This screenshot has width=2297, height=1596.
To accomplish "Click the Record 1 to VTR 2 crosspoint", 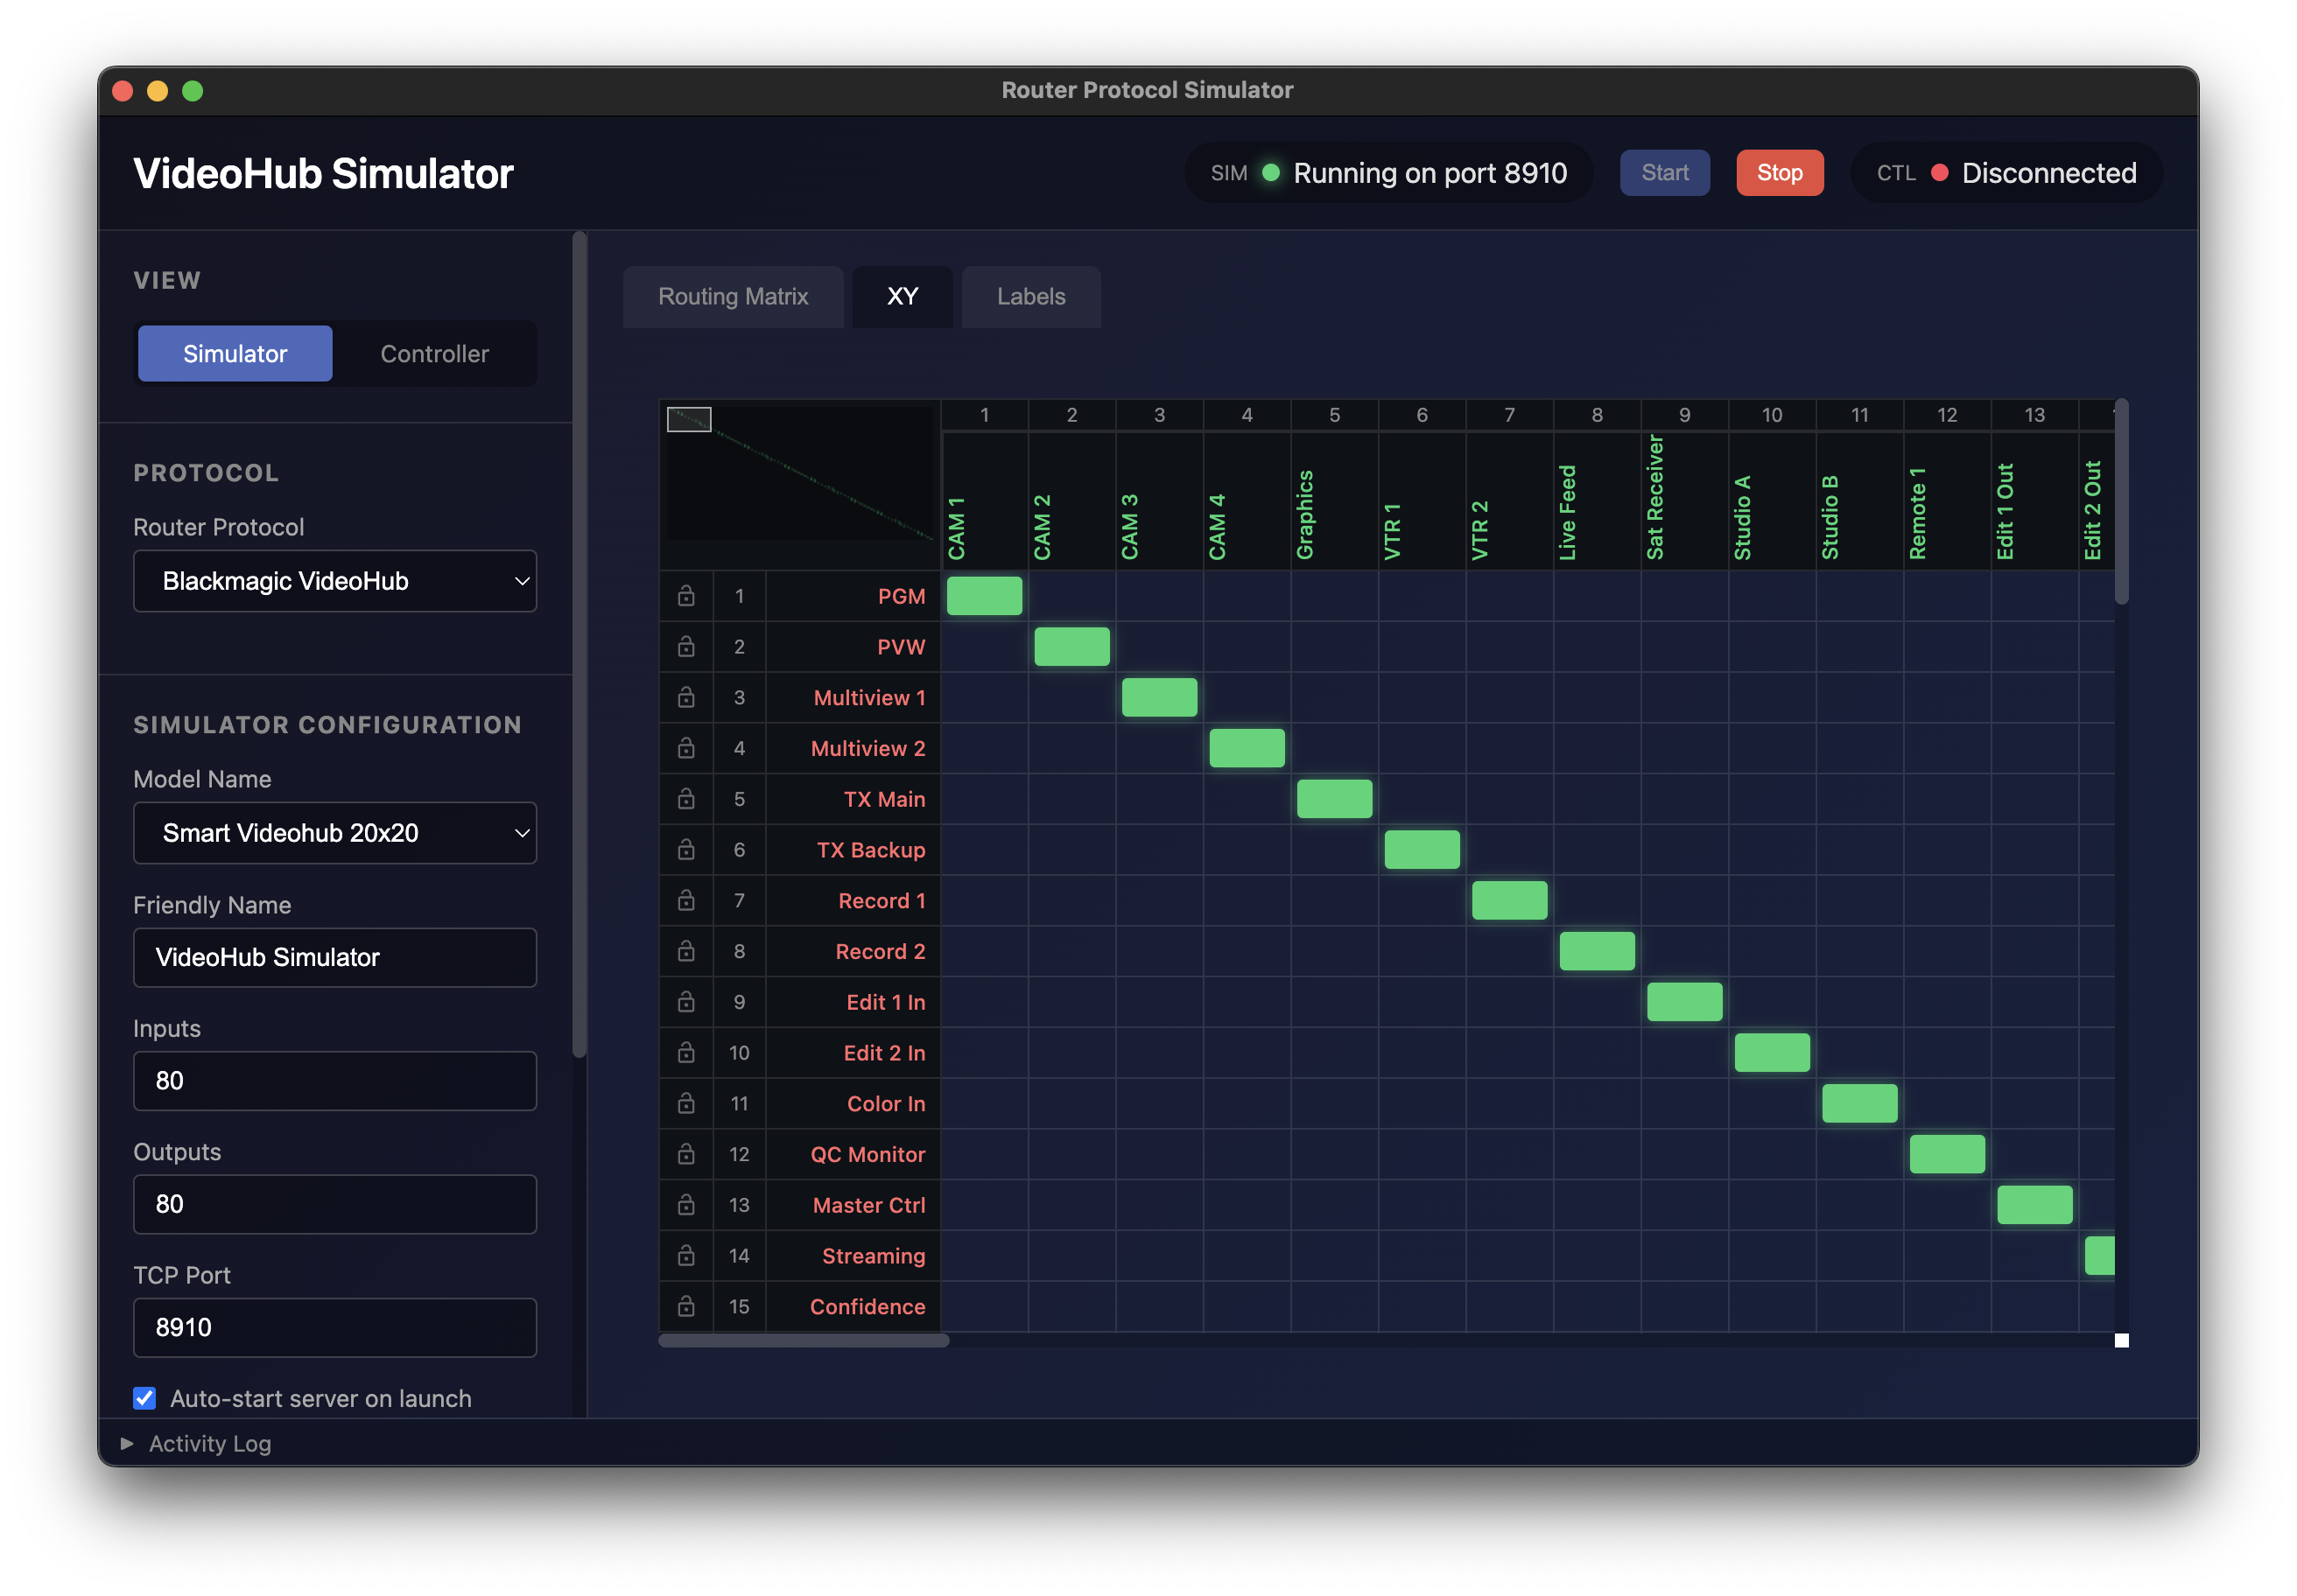I will click(1510, 900).
